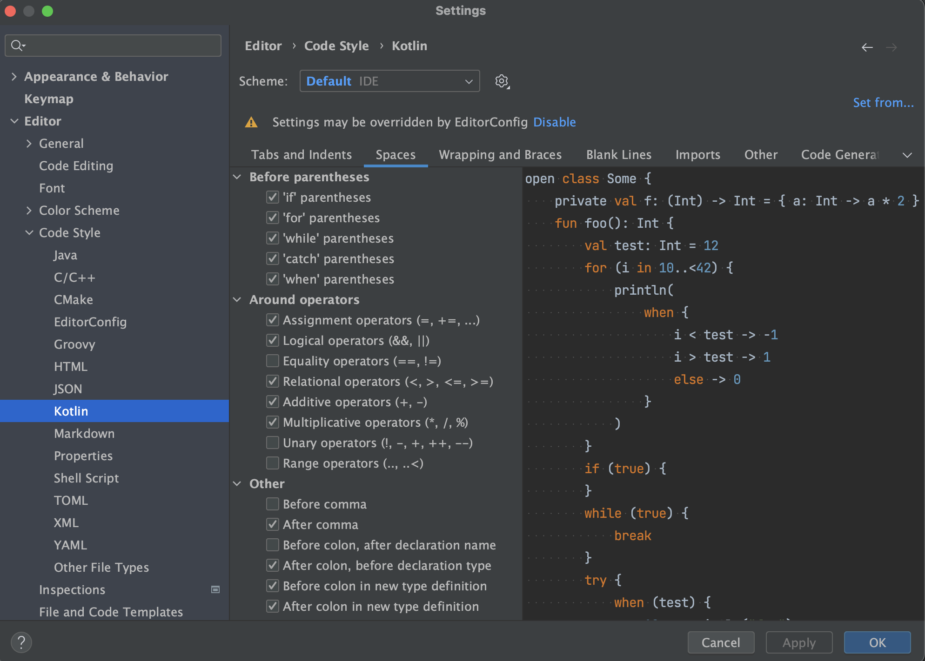This screenshot has width=925, height=661.
Task: Disable Logical operators spacing
Action: [273, 340]
